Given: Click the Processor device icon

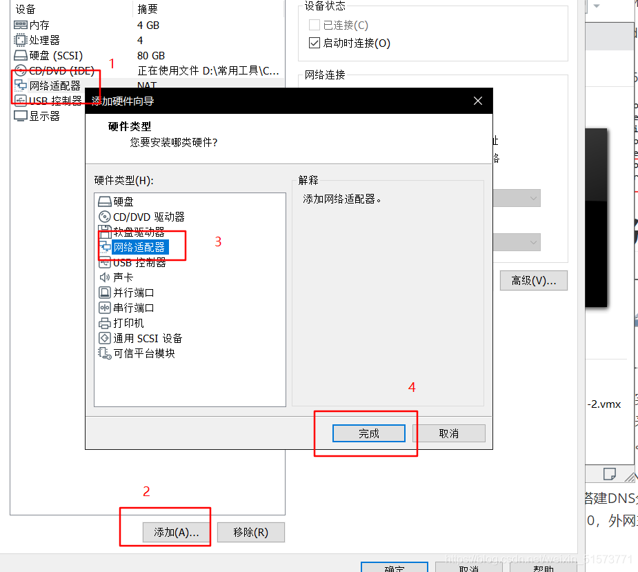Looking at the screenshot, I should point(20,40).
